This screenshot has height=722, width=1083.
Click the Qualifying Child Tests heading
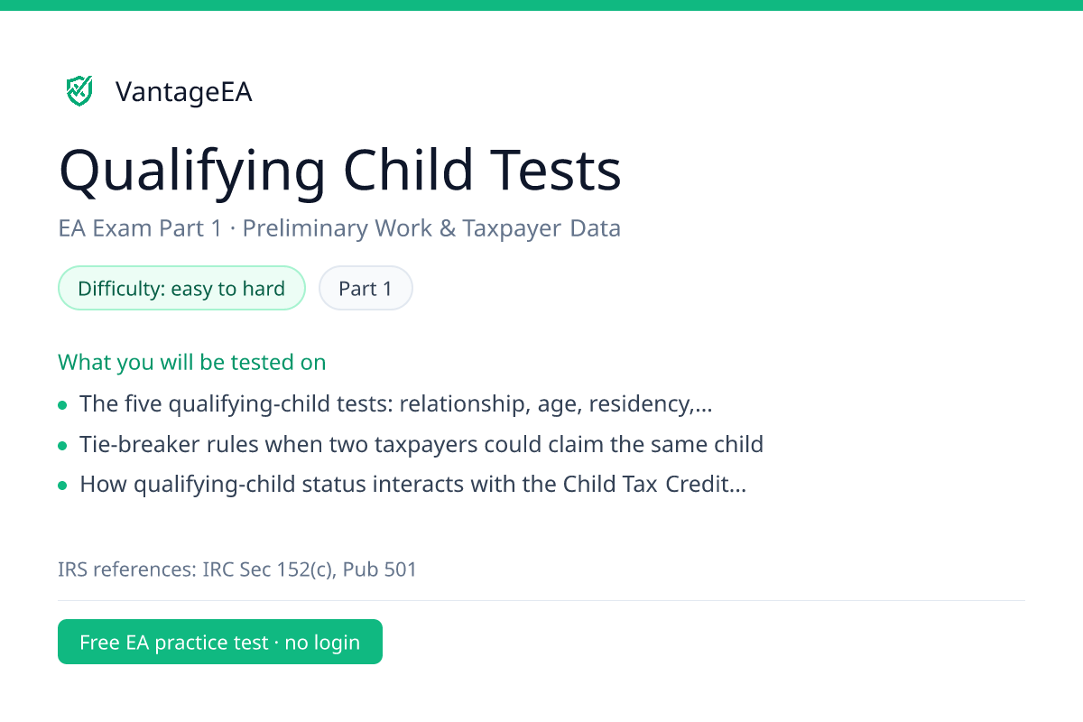[x=340, y=171]
